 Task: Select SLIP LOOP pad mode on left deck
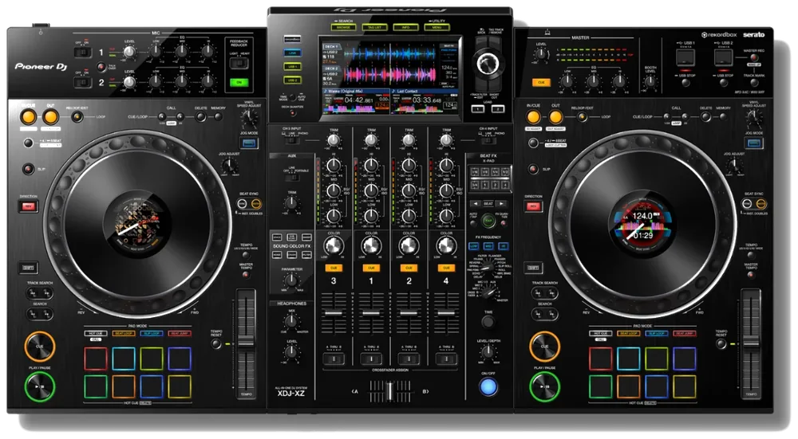pyautogui.click(x=152, y=333)
